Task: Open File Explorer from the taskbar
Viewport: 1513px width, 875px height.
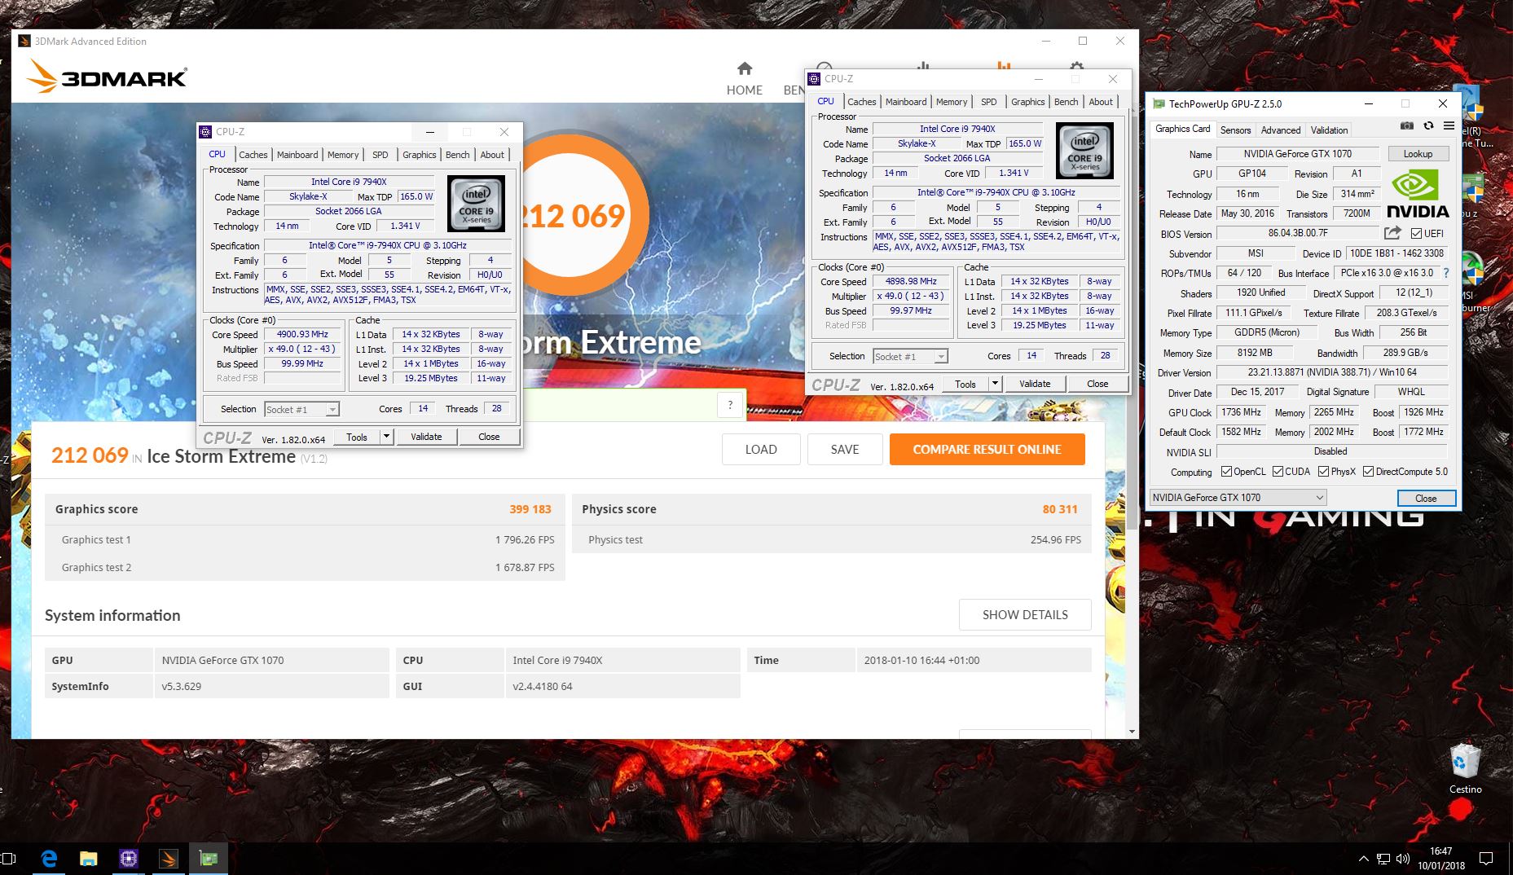Action: pos(88,858)
